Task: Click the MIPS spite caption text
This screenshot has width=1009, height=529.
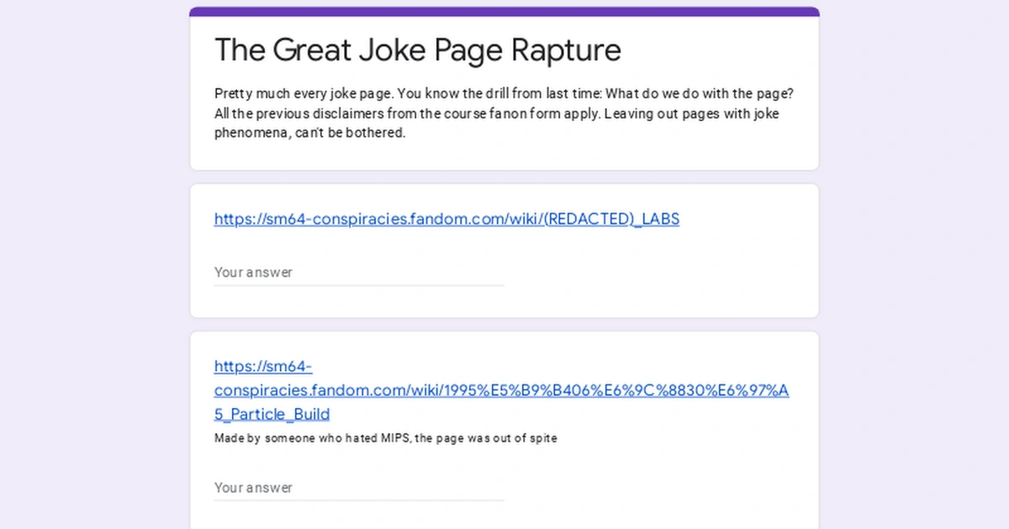Action: pyautogui.click(x=385, y=437)
